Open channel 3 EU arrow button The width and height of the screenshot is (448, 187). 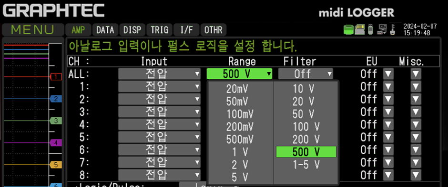point(388,112)
